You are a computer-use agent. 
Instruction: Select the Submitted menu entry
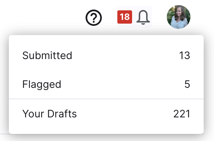pyautogui.click(x=106, y=55)
